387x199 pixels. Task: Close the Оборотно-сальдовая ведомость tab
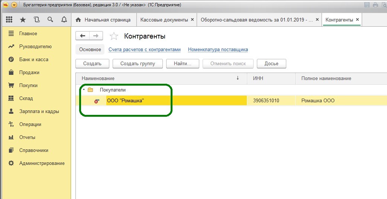[317, 20]
